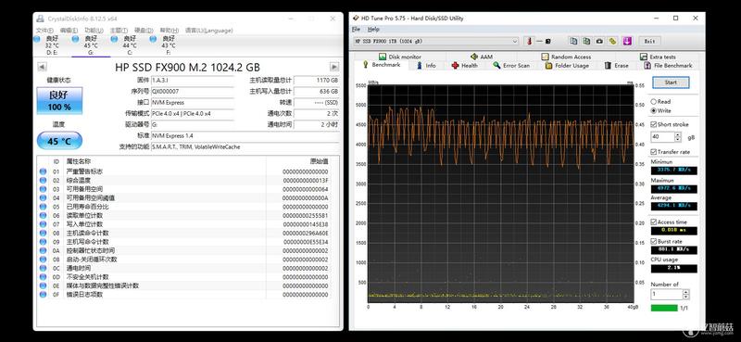This screenshot has width=741, height=342.
Task: Switch to the Health tab
Action: [x=465, y=65]
